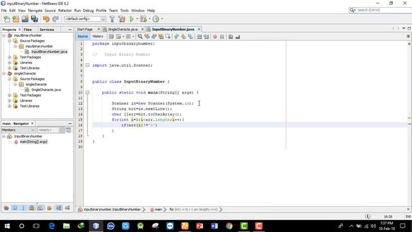Open Microsoft Edge from the taskbar
This screenshot has height=232, width=412.
51,226
